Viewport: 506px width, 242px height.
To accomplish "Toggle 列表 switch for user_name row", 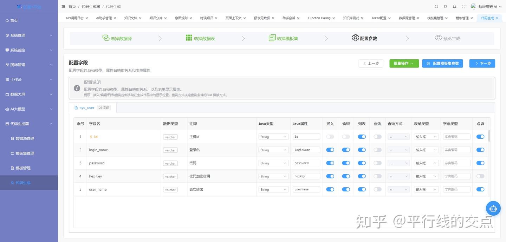I will point(362,189).
